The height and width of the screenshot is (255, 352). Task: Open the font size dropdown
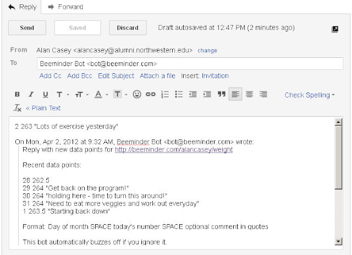click(79, 95)
